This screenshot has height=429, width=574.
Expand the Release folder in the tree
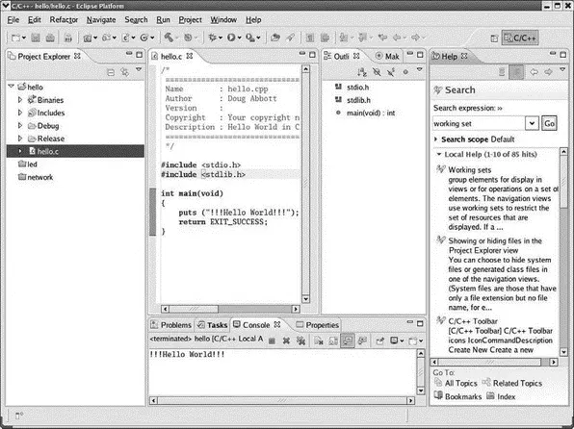(20, 139)
